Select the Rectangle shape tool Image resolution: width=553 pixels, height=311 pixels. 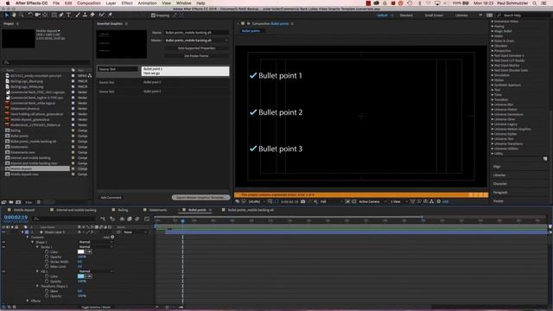pyautogui.click(x=54, y=15)
